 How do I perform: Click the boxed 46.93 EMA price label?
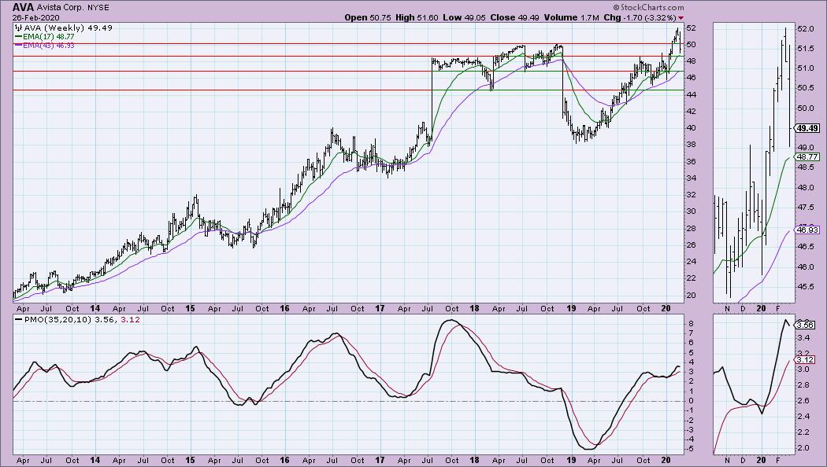tap(807, 230)
